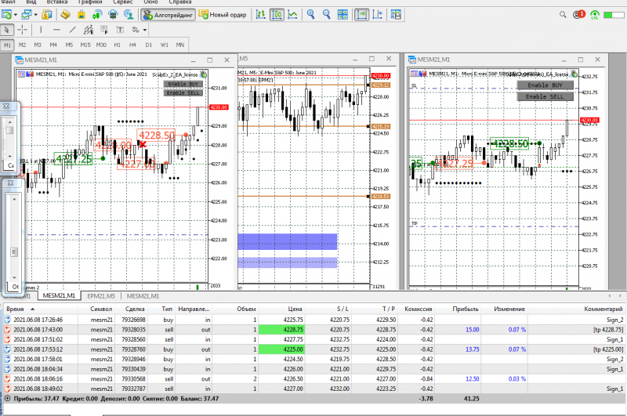This screenshot has width=627, height=416.
Task: Zoom in the chart with plus magnifier
Action: (x=310, y=15)
